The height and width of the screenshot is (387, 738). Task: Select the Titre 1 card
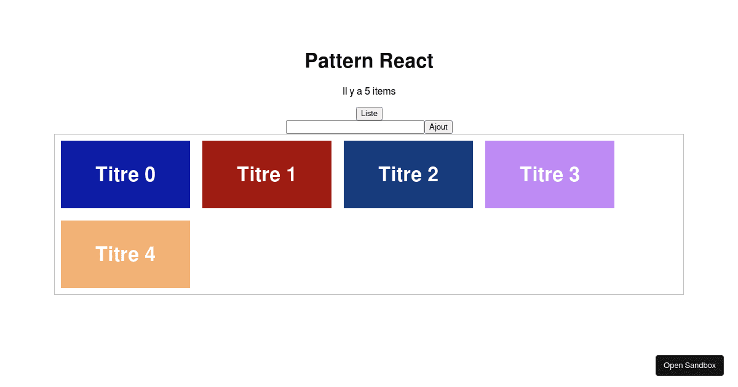click(267, 174)
